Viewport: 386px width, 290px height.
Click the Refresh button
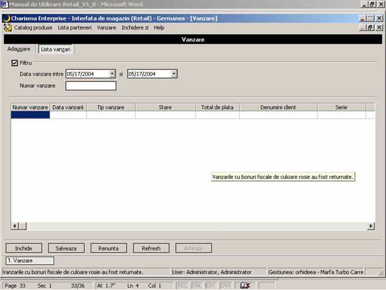tap(151, 248)
